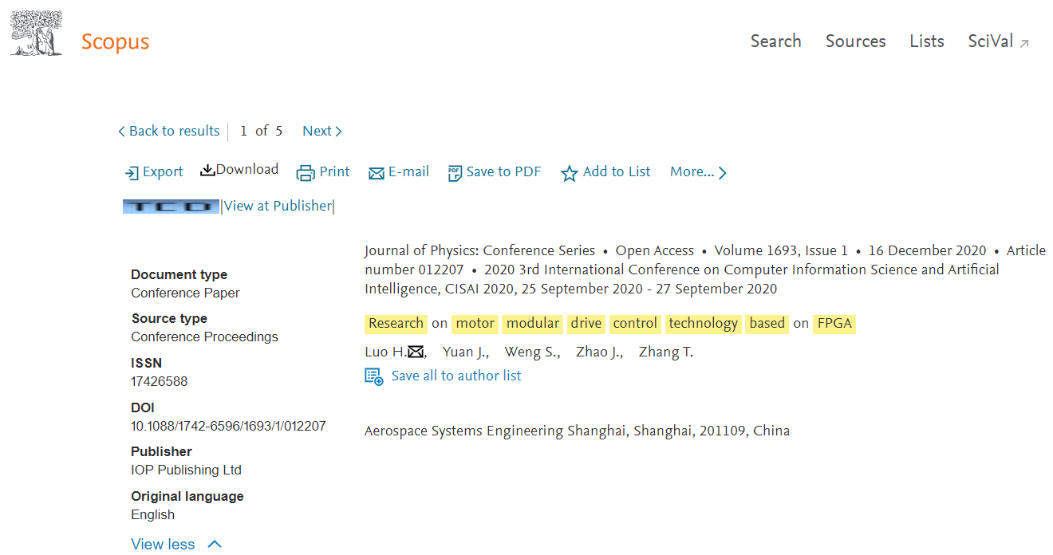Open the Lists menu item
The width and height of the screenshot is (1053, 555).
point(927,41)
